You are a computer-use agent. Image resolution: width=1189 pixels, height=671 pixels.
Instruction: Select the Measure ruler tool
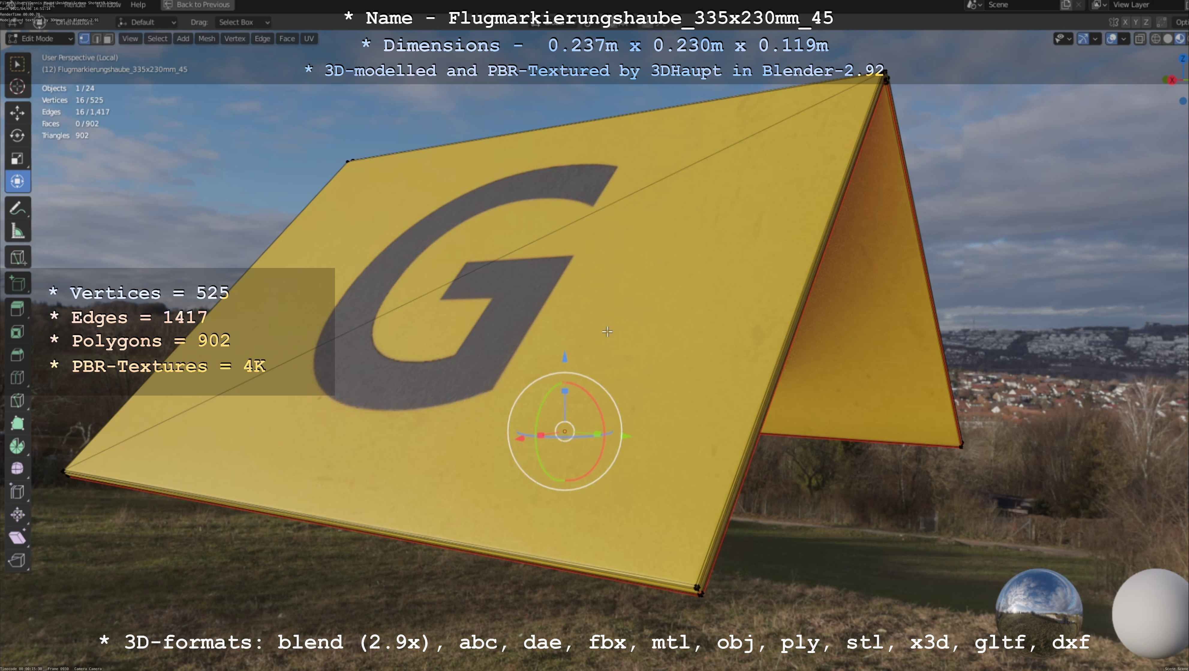point(17,231)
